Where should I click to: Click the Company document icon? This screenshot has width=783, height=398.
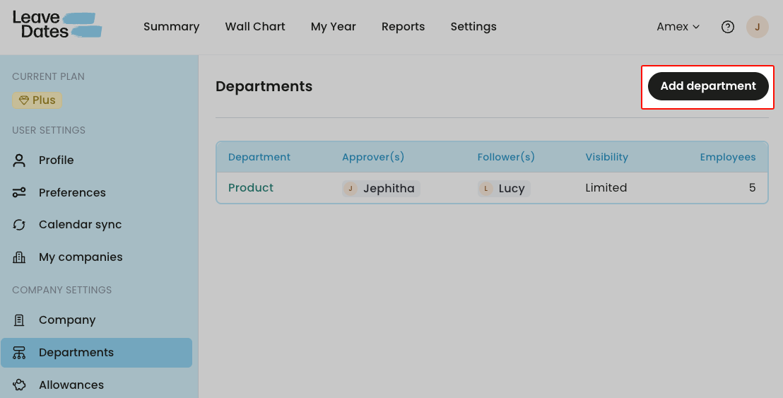point(19,320)
